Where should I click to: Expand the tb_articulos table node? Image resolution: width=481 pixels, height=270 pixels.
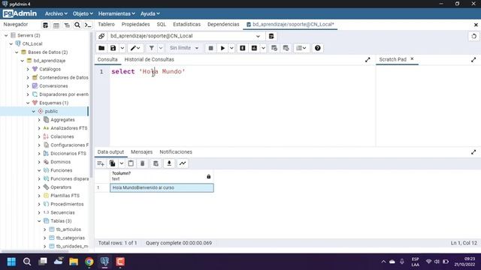pyautogui.click(x=45, y=229)
